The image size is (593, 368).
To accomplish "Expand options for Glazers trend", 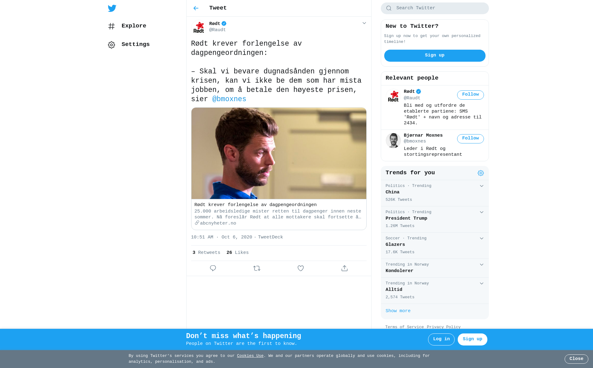I will pos(482,238).
